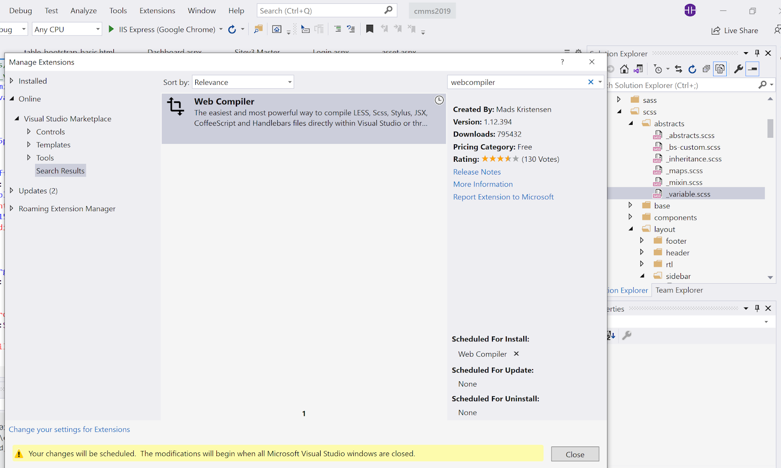Open the Any CPU platform dropdown

pos(67,29)
